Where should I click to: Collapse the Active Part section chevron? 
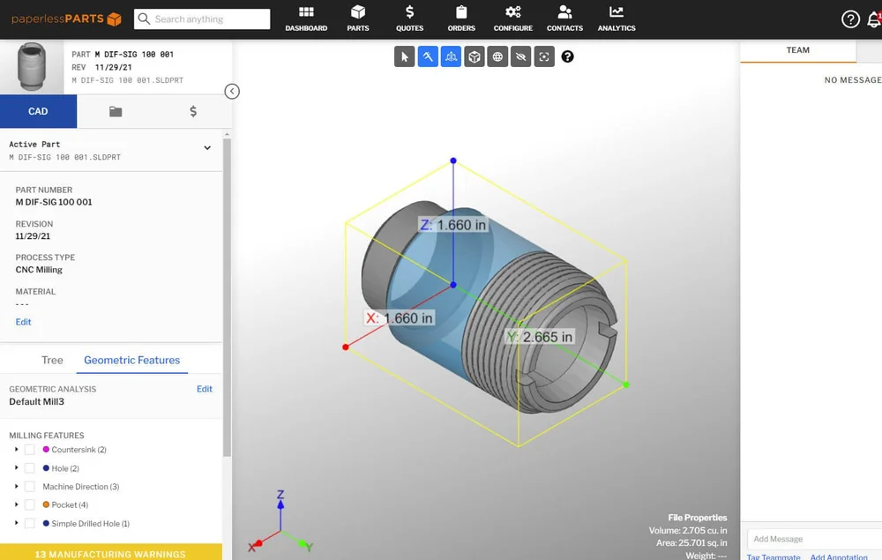207,147
